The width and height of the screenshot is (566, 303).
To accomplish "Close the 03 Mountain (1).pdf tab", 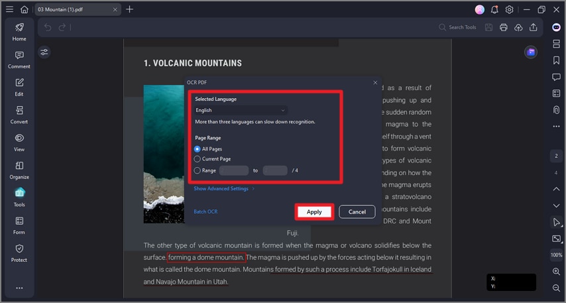I will [x=115, y=10].
